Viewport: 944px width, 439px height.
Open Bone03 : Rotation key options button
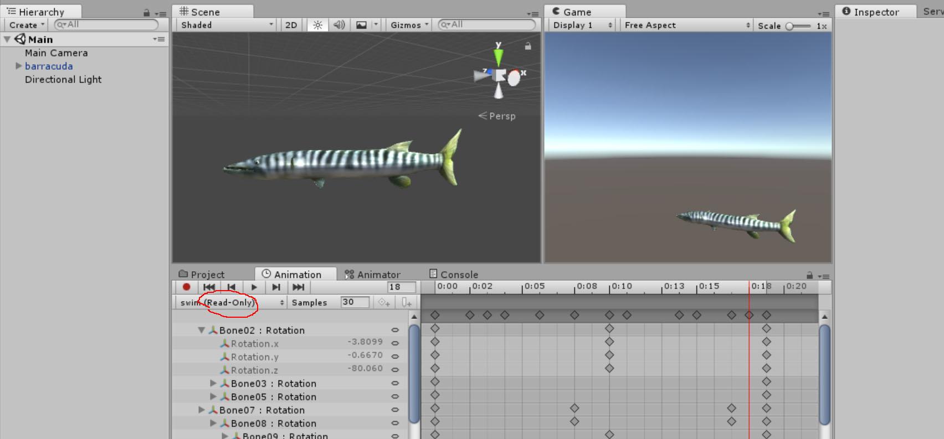(395, 383)
